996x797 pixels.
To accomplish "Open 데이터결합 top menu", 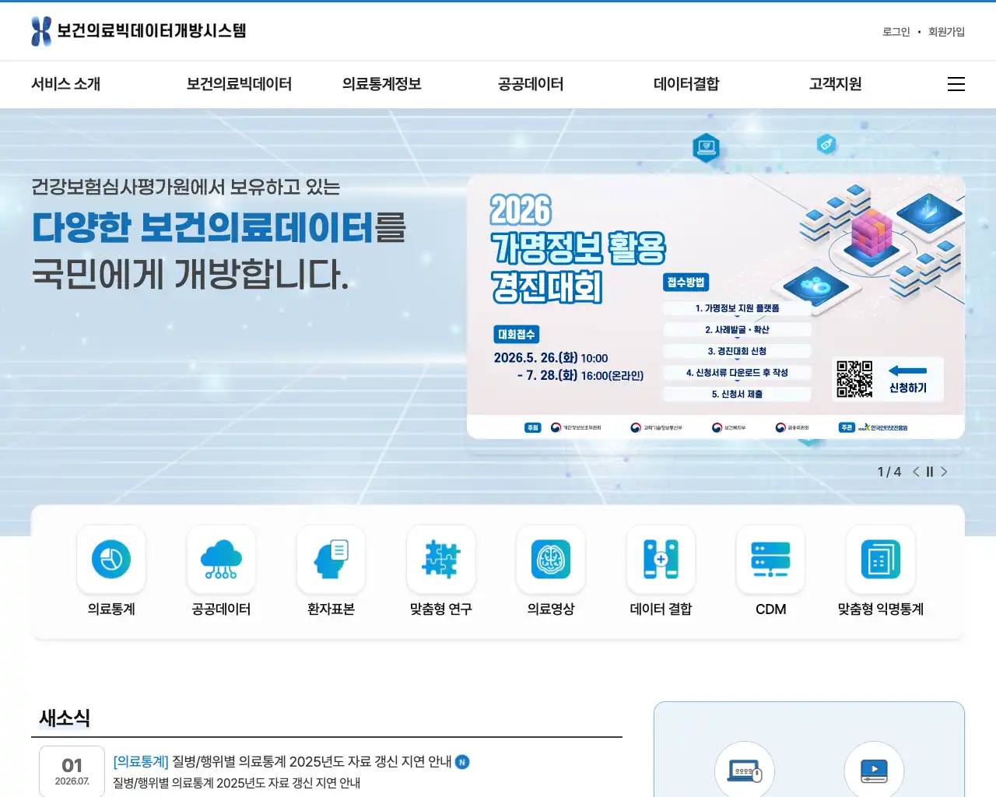I will 686,84.
